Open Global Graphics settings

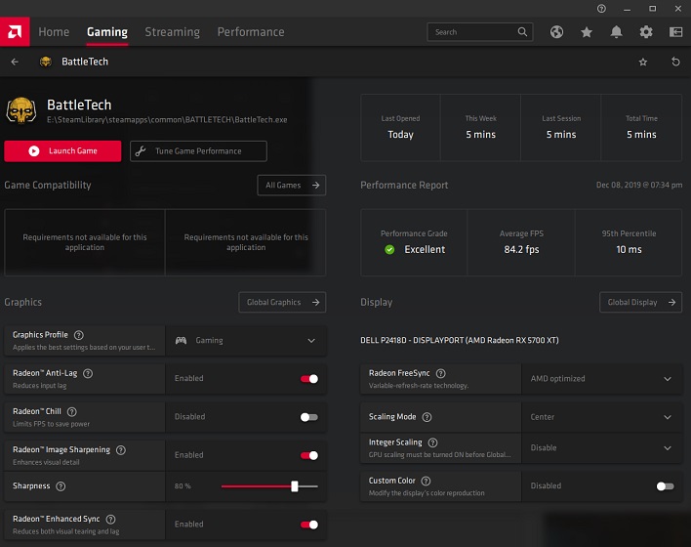(282, 302)
